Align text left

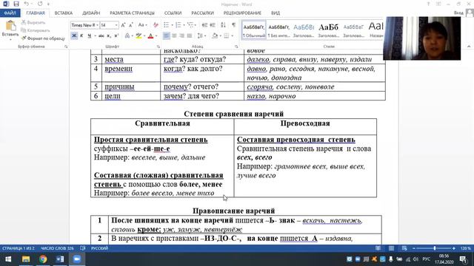click(x=166, y=36)
